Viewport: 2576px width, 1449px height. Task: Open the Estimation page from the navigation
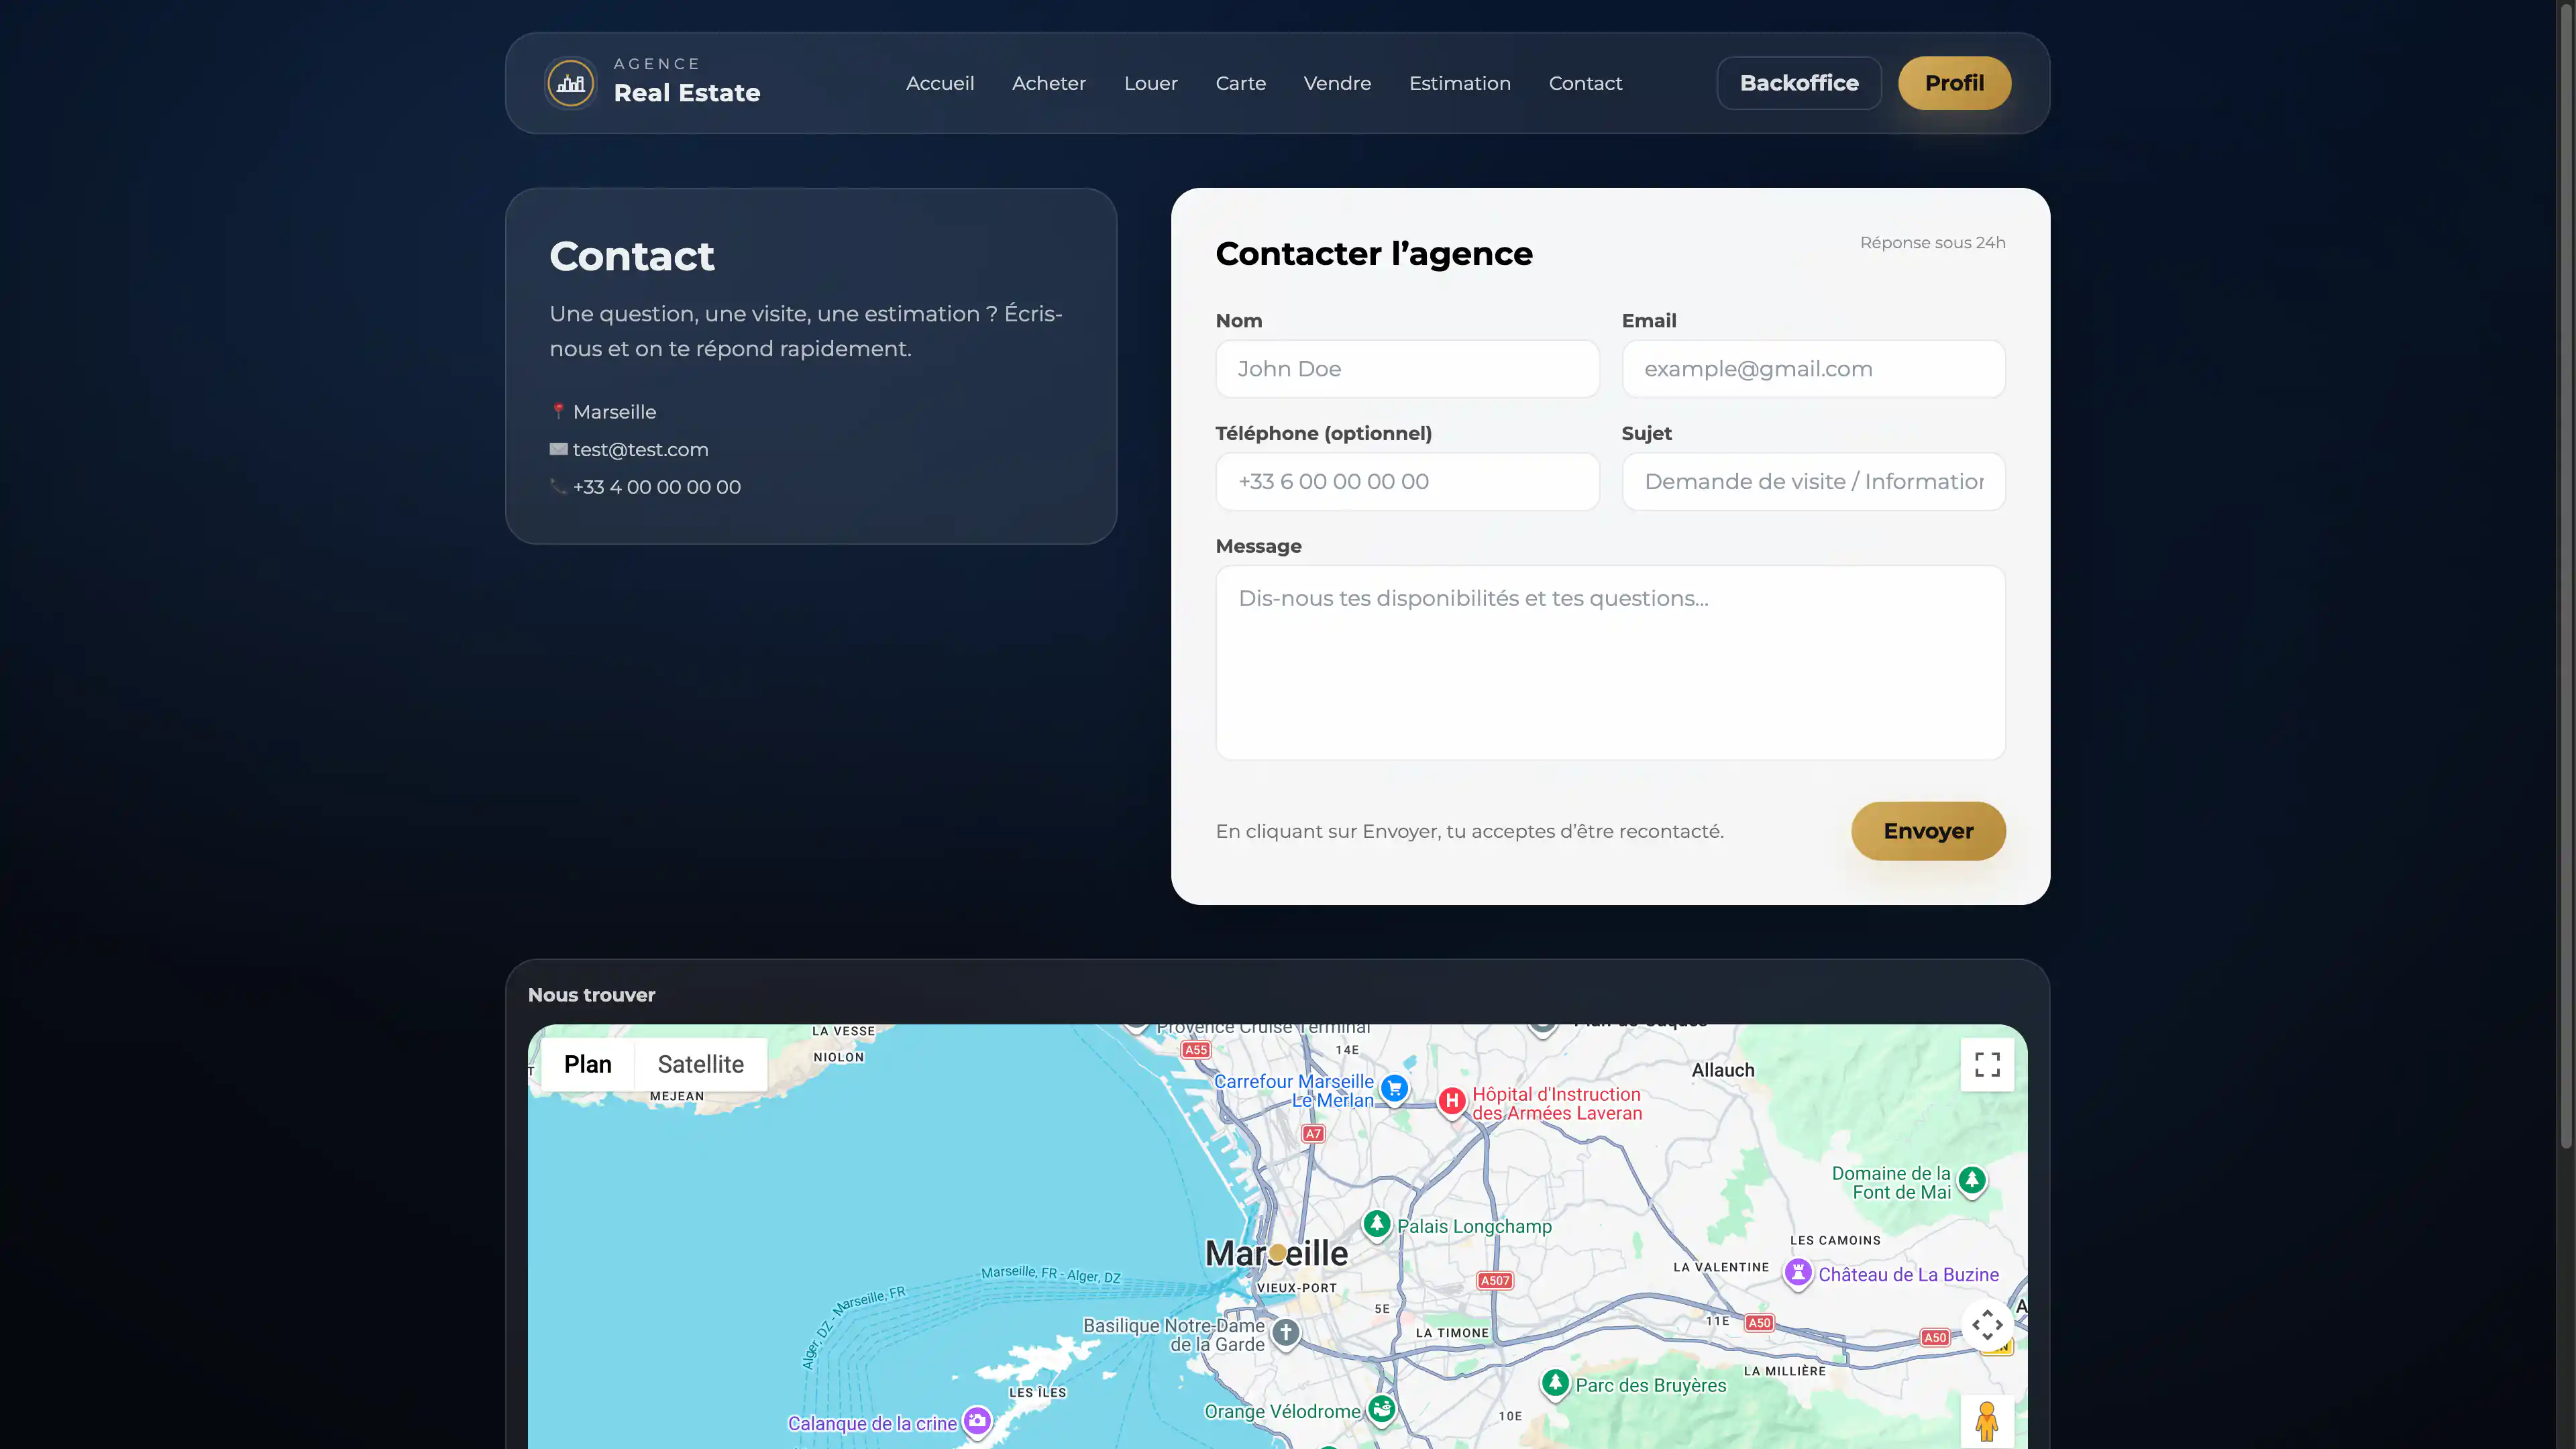[x=1460, y=83]
